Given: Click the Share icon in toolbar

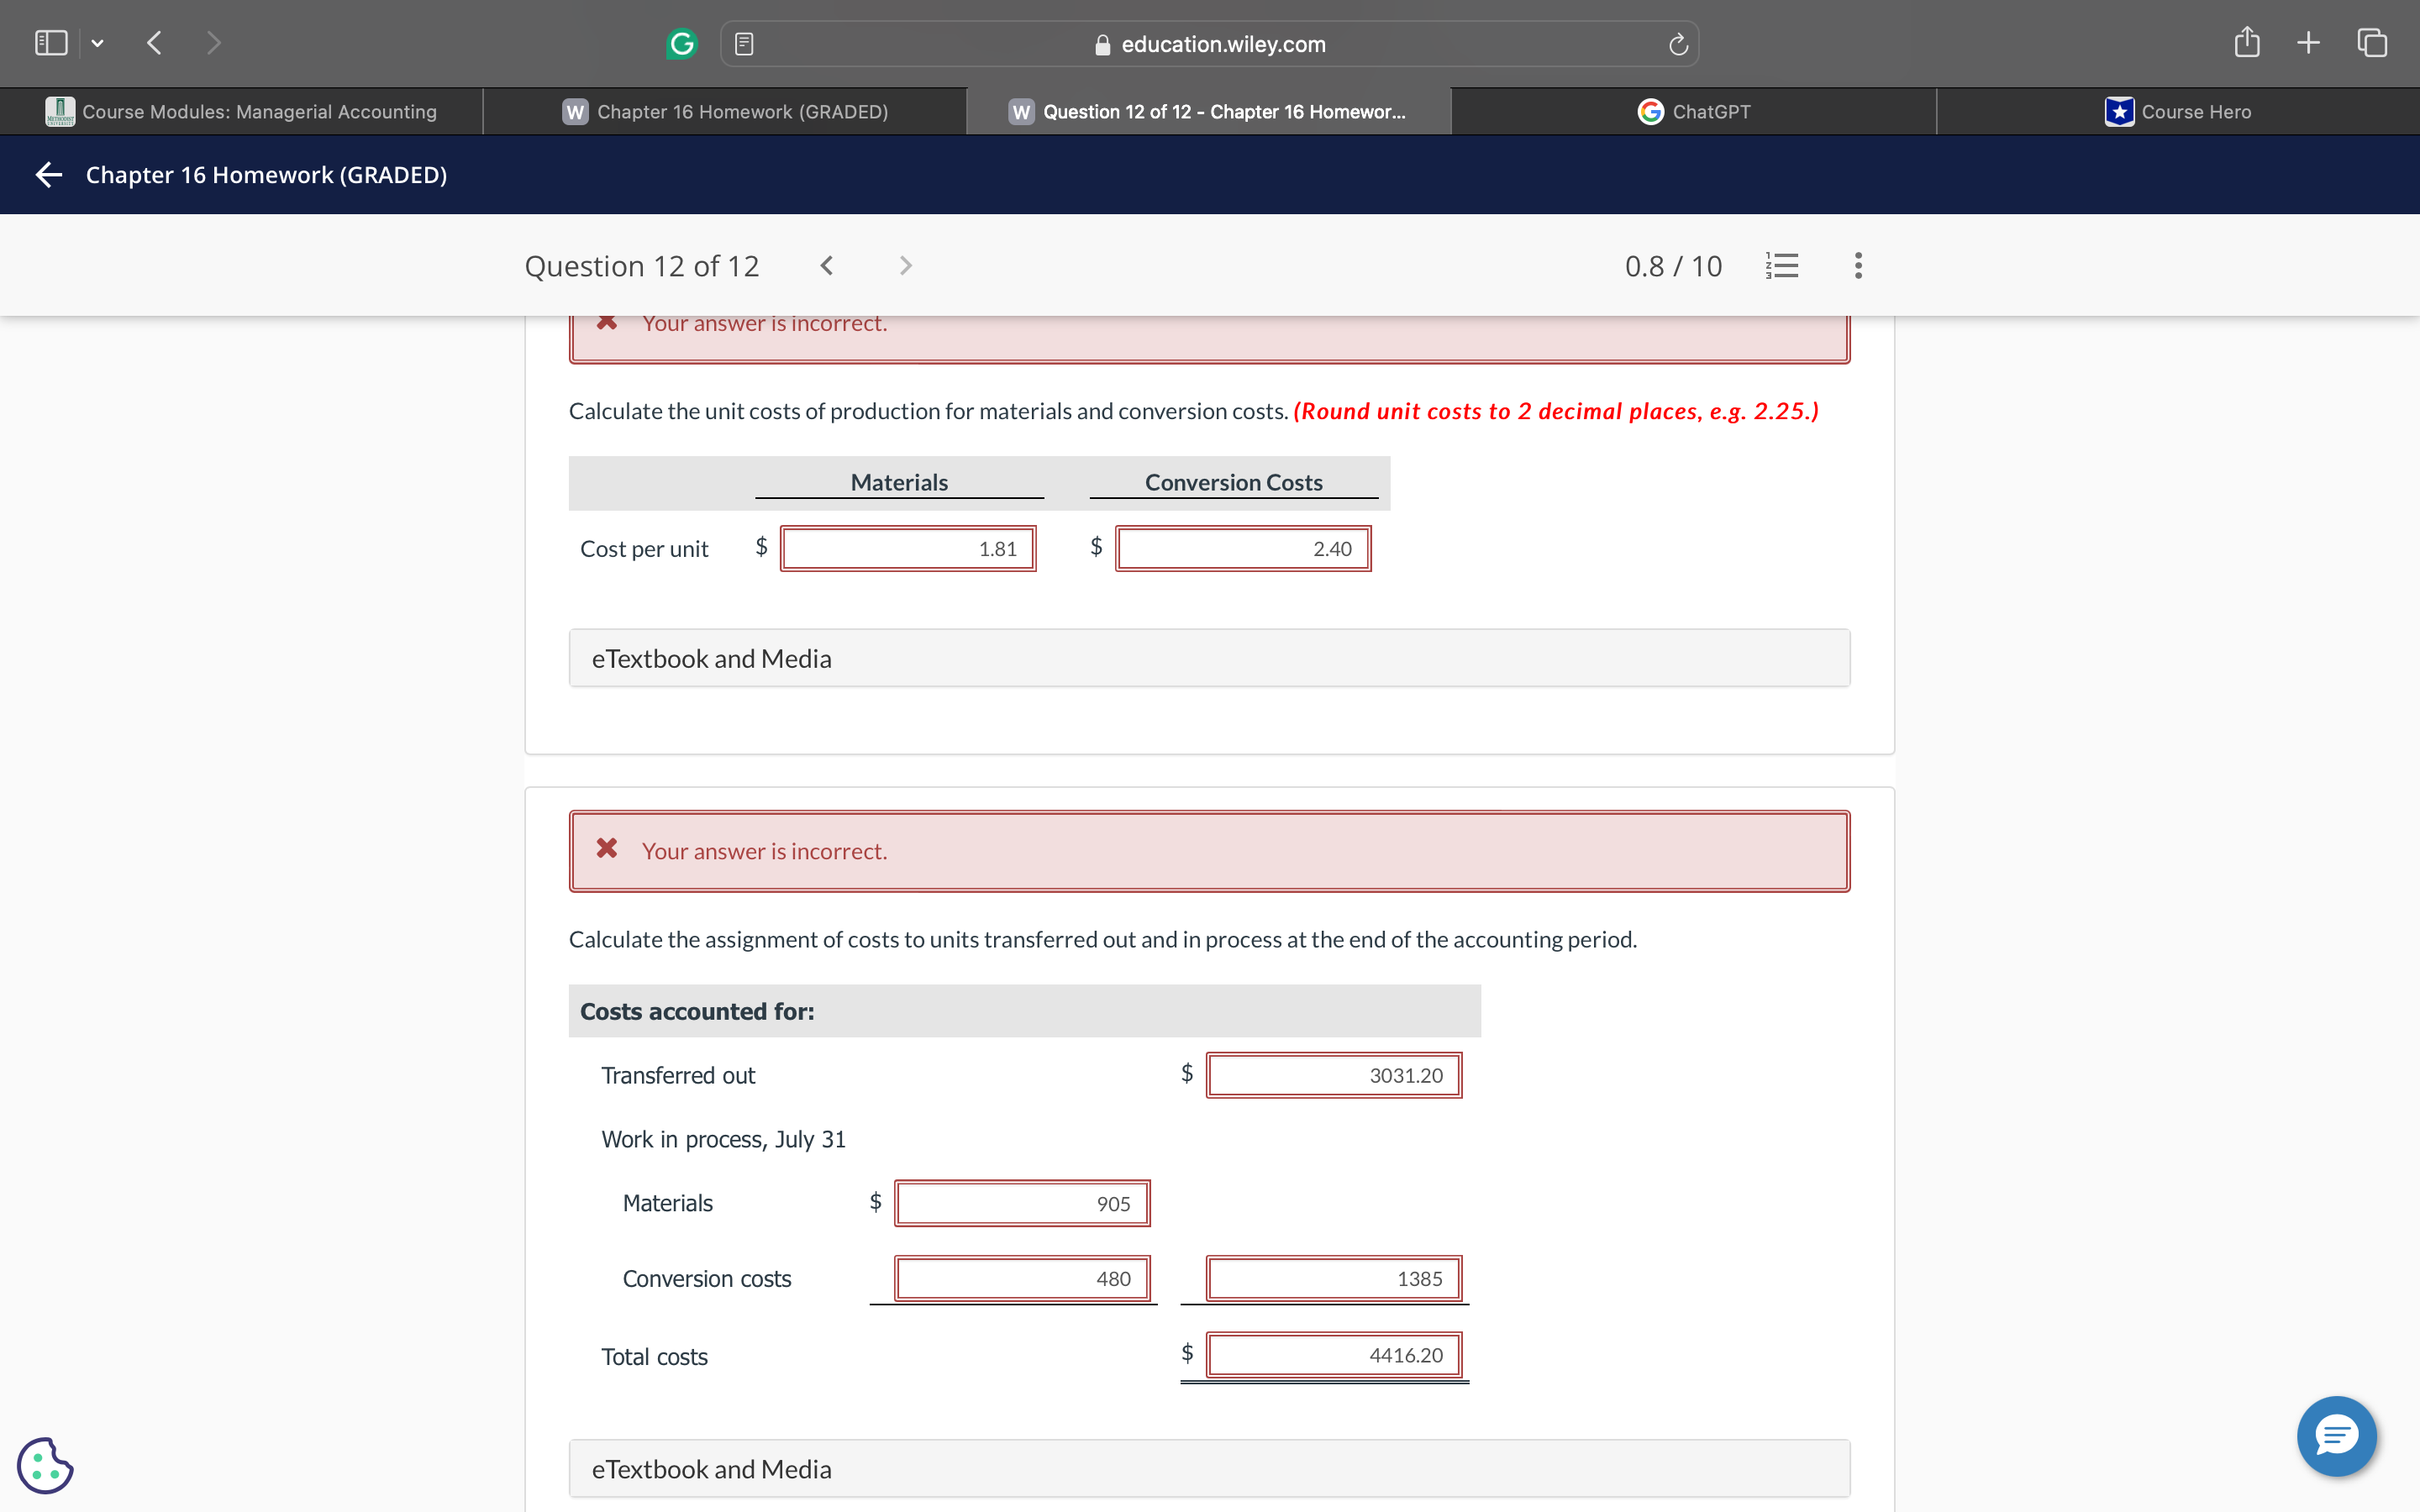Looking at the screenshot, I should (2246, 43).
